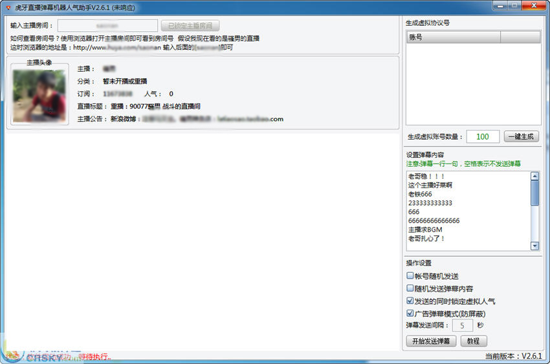Select danmaku line 老哥稳！！！
Image resolution: width=550 pixels, height=364 pixels.
pos(426,177)
